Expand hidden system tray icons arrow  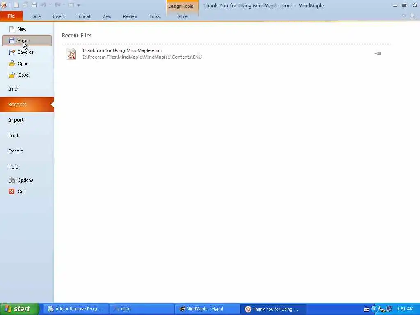coord(374,309)
